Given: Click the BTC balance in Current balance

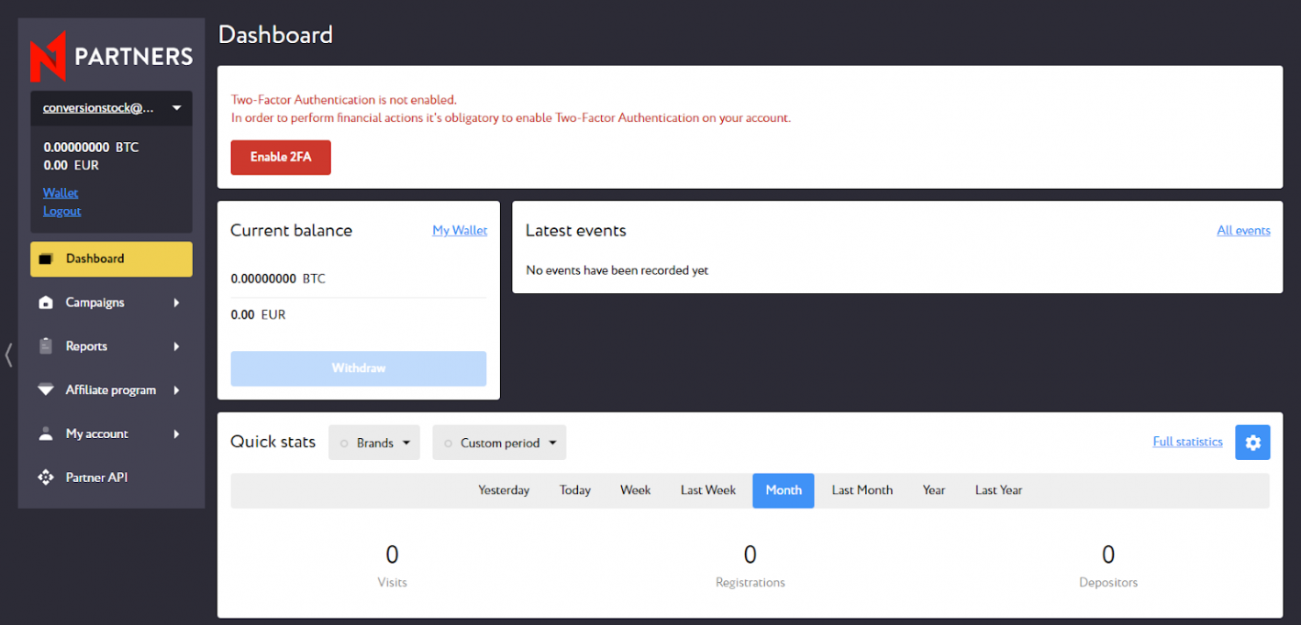Looking at the screenshot, I should pyautogui.click(x=278, y=279).
